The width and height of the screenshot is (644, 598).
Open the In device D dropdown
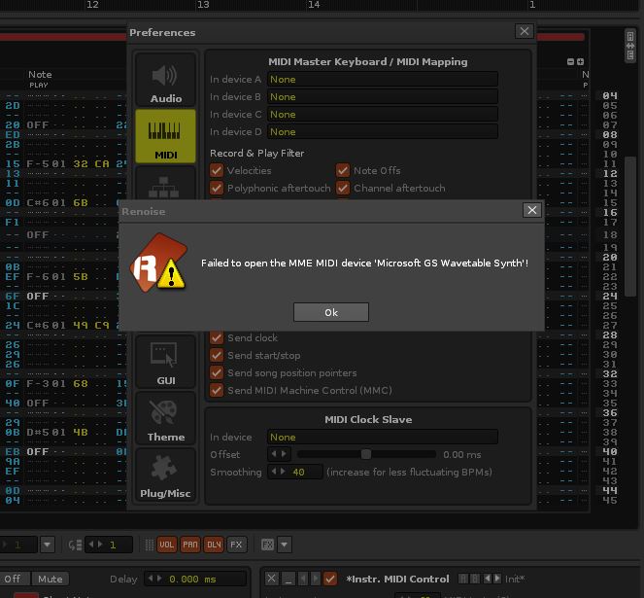click(x=383, y=132)
